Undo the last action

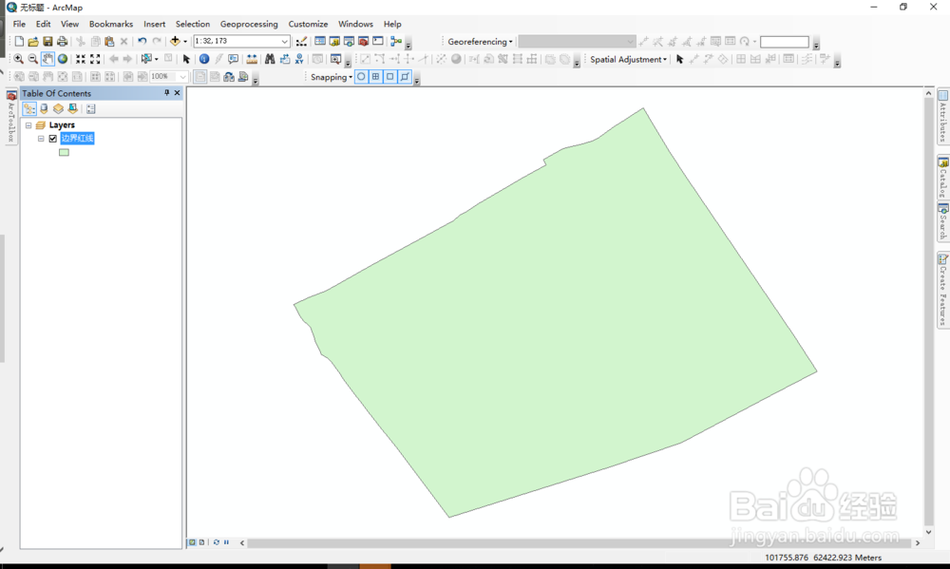142,41
